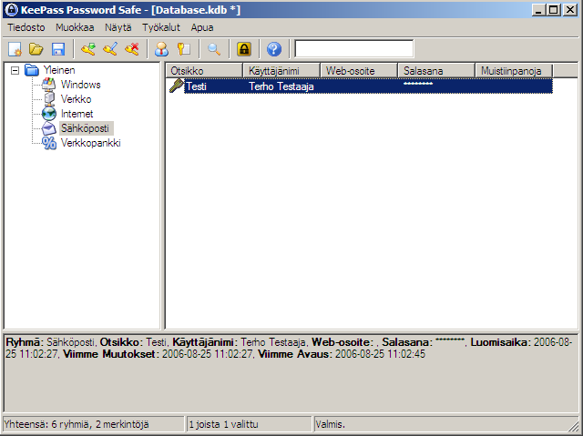
Task: Click the quick search input field
Action: (x=354, y=49)
